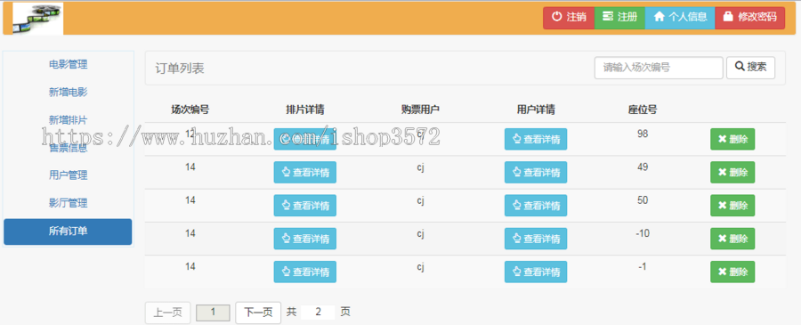View 用户详情 for seat 50 row
Image resolution: width=801 pixels, height=325 pixels.
(536, 206)
